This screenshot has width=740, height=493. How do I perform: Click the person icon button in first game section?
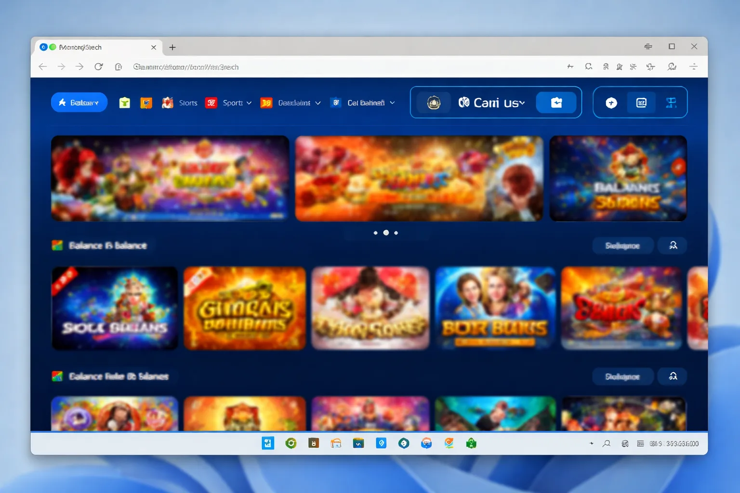(673, 246)
